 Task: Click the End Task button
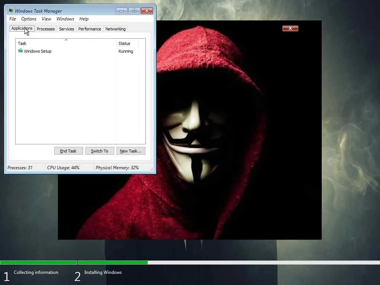pos(68,151)
